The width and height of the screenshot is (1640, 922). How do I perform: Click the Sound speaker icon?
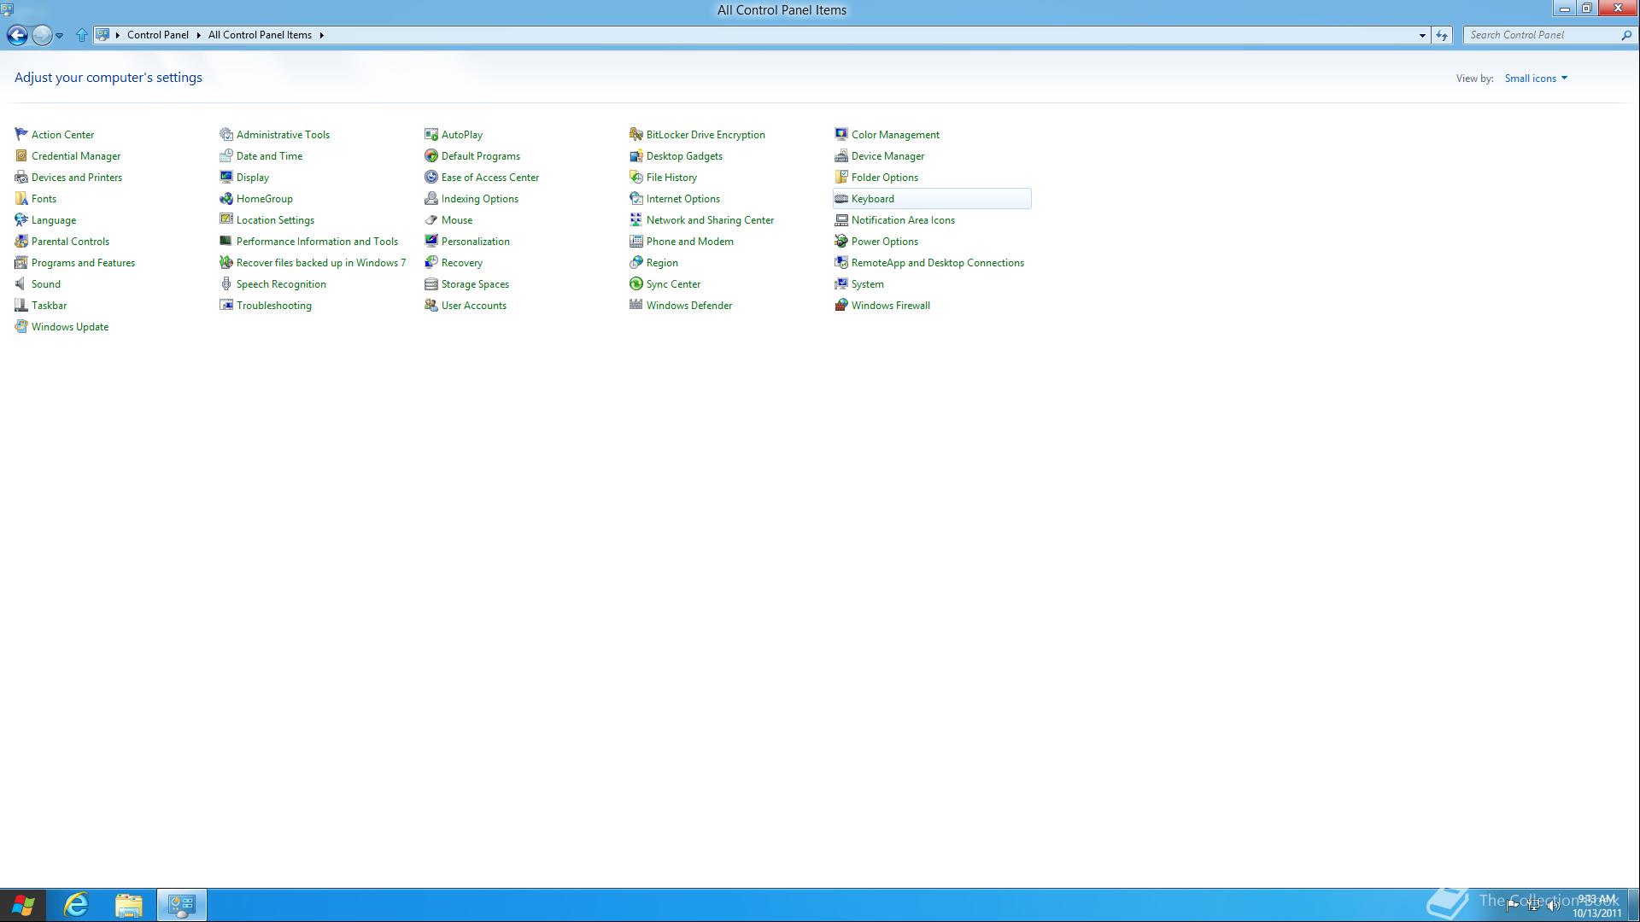(21, 283)
